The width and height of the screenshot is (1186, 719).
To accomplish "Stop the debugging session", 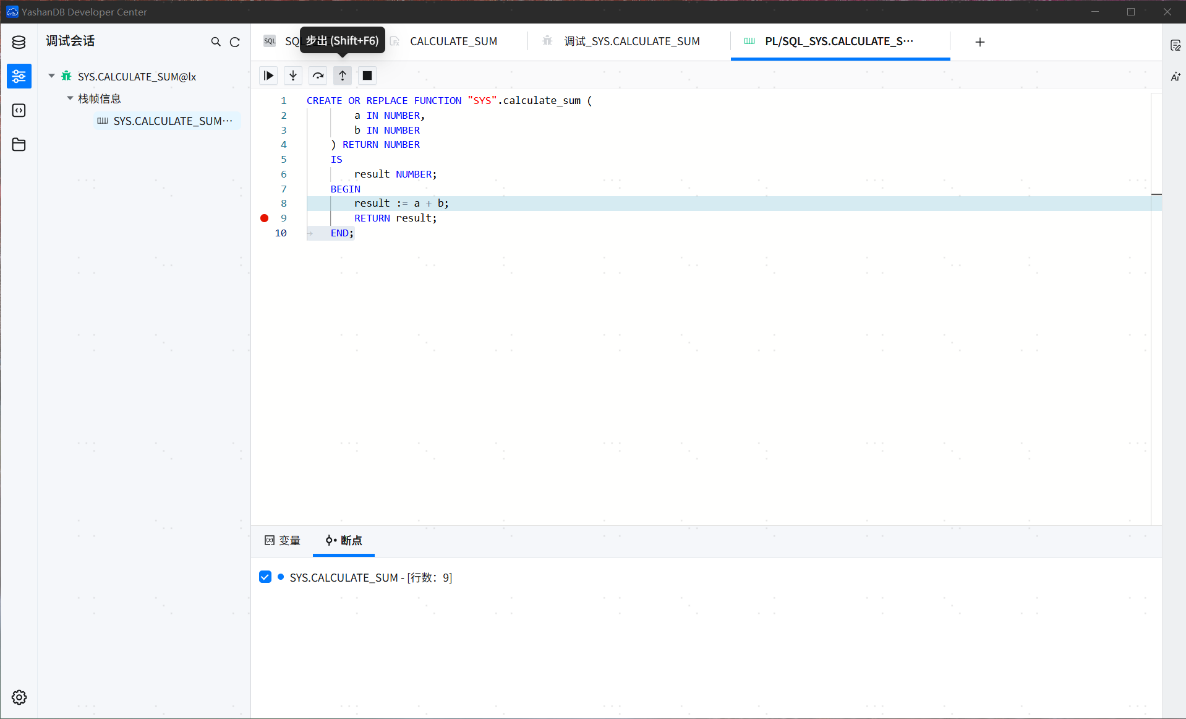I will click(367, 75).
